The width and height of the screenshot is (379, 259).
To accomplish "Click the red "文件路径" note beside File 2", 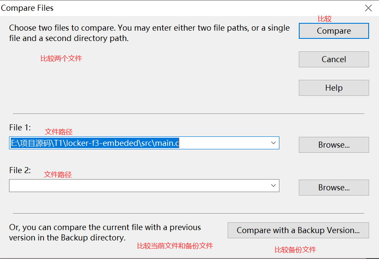I will coord(58,174).
